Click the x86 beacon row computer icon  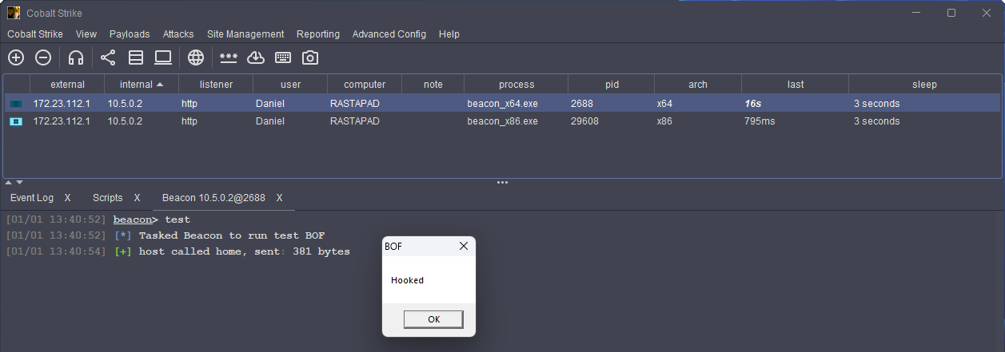[x=16, y=121]
